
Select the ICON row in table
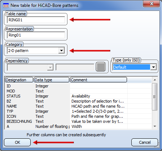click(x=78, y=116)
